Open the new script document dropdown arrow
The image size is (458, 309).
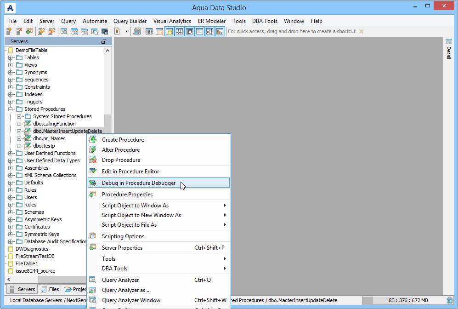(126, 31)
